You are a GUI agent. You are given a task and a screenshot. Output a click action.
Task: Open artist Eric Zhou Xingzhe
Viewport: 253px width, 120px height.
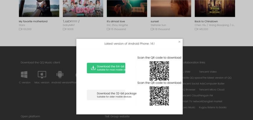point(117,25)
